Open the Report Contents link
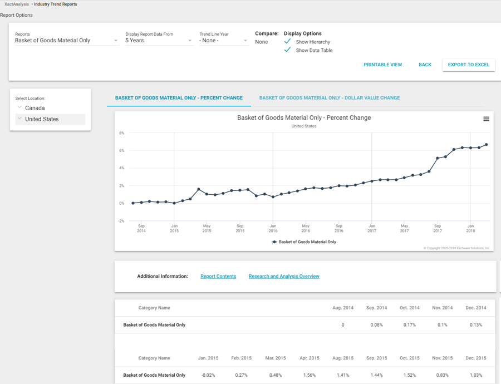 (x=218, y=277)
